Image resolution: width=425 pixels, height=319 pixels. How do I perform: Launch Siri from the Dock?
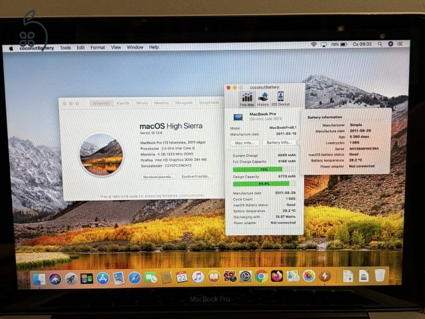click(55, 278)
